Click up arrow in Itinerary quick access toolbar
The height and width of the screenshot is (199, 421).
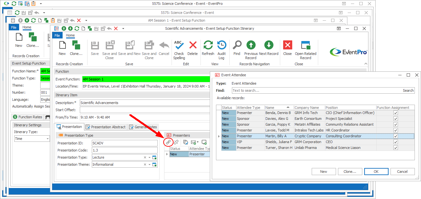(x=64, y=28)
